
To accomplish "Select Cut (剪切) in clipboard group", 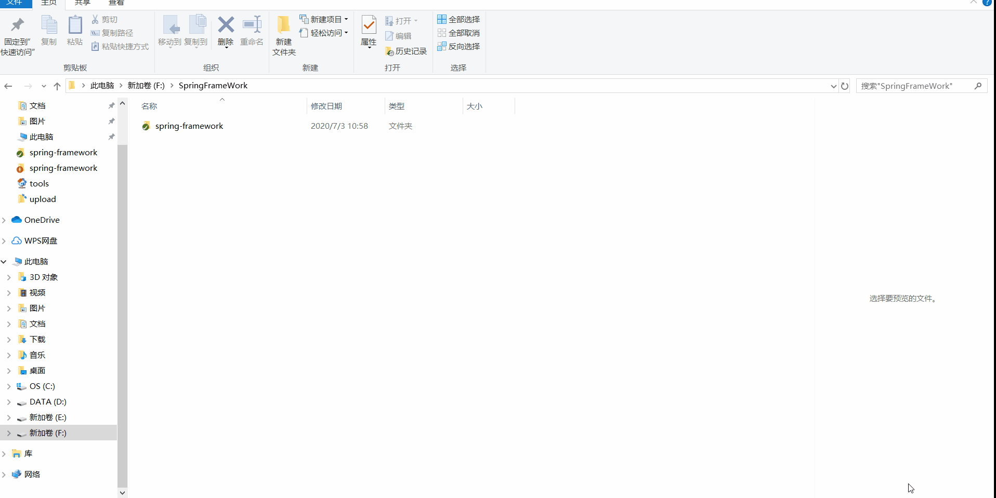I will pyautogui.click(x=104, y=19).
